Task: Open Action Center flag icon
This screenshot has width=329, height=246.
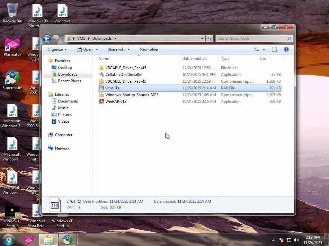Action: click(x=281, y=240)
